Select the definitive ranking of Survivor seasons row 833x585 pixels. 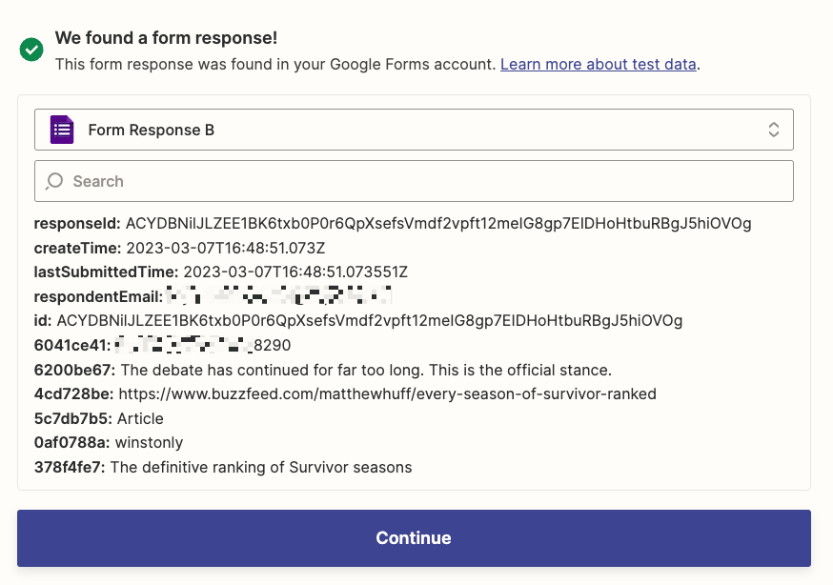coord(223,467)
